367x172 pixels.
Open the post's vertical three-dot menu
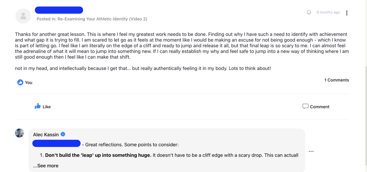point(347,13)
